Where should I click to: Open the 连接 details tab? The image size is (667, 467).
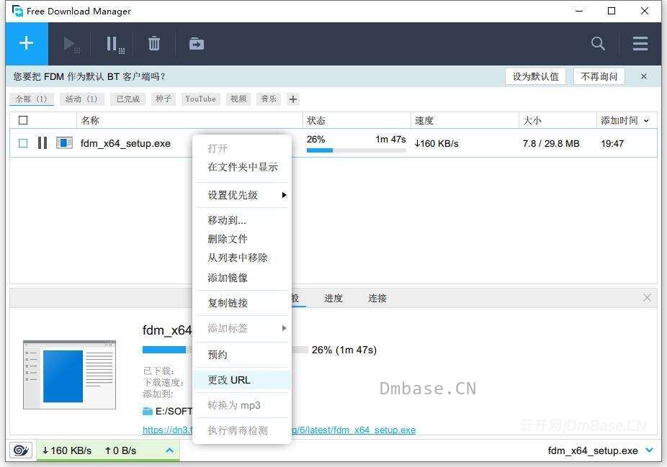[x=377, y=299]
